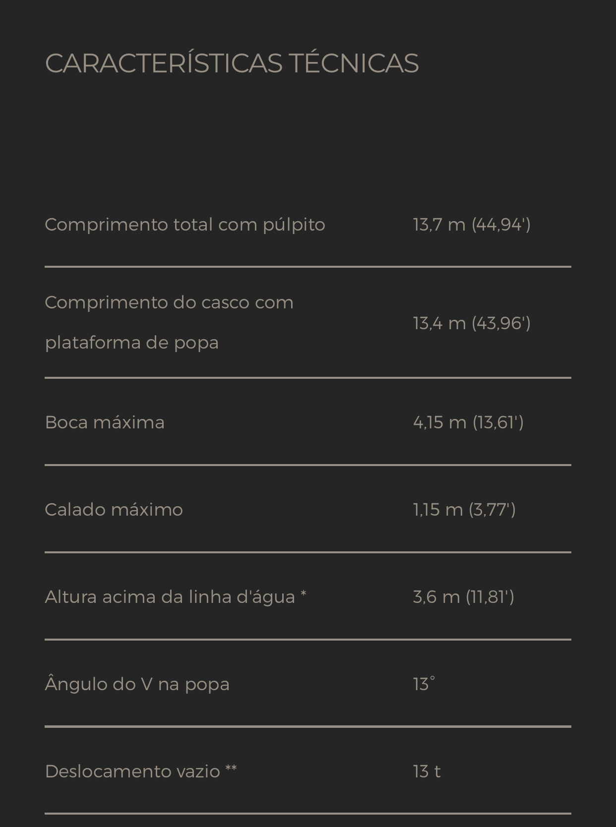The height and width of the screenshot is (827, 616).
Task: Select the Boca máxima label
Action: (x=105, y=422)
